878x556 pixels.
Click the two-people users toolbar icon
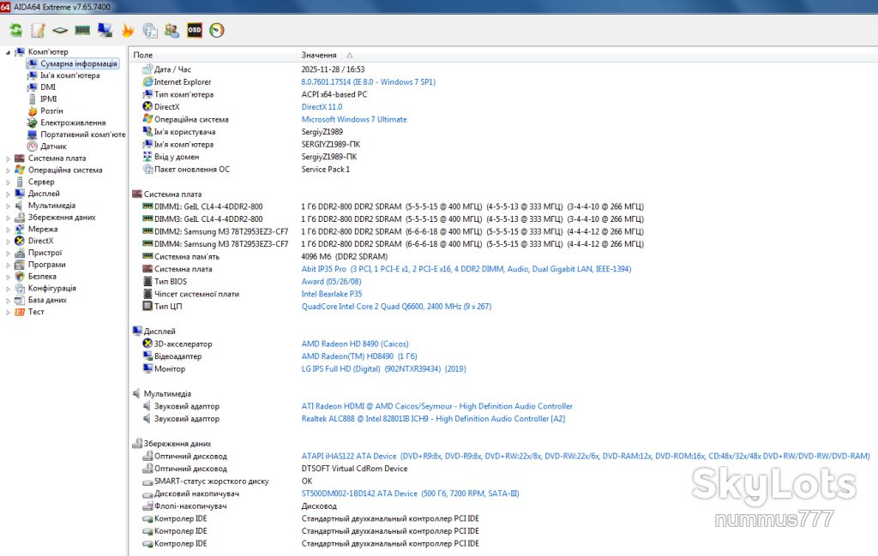[x=171, y=30]
